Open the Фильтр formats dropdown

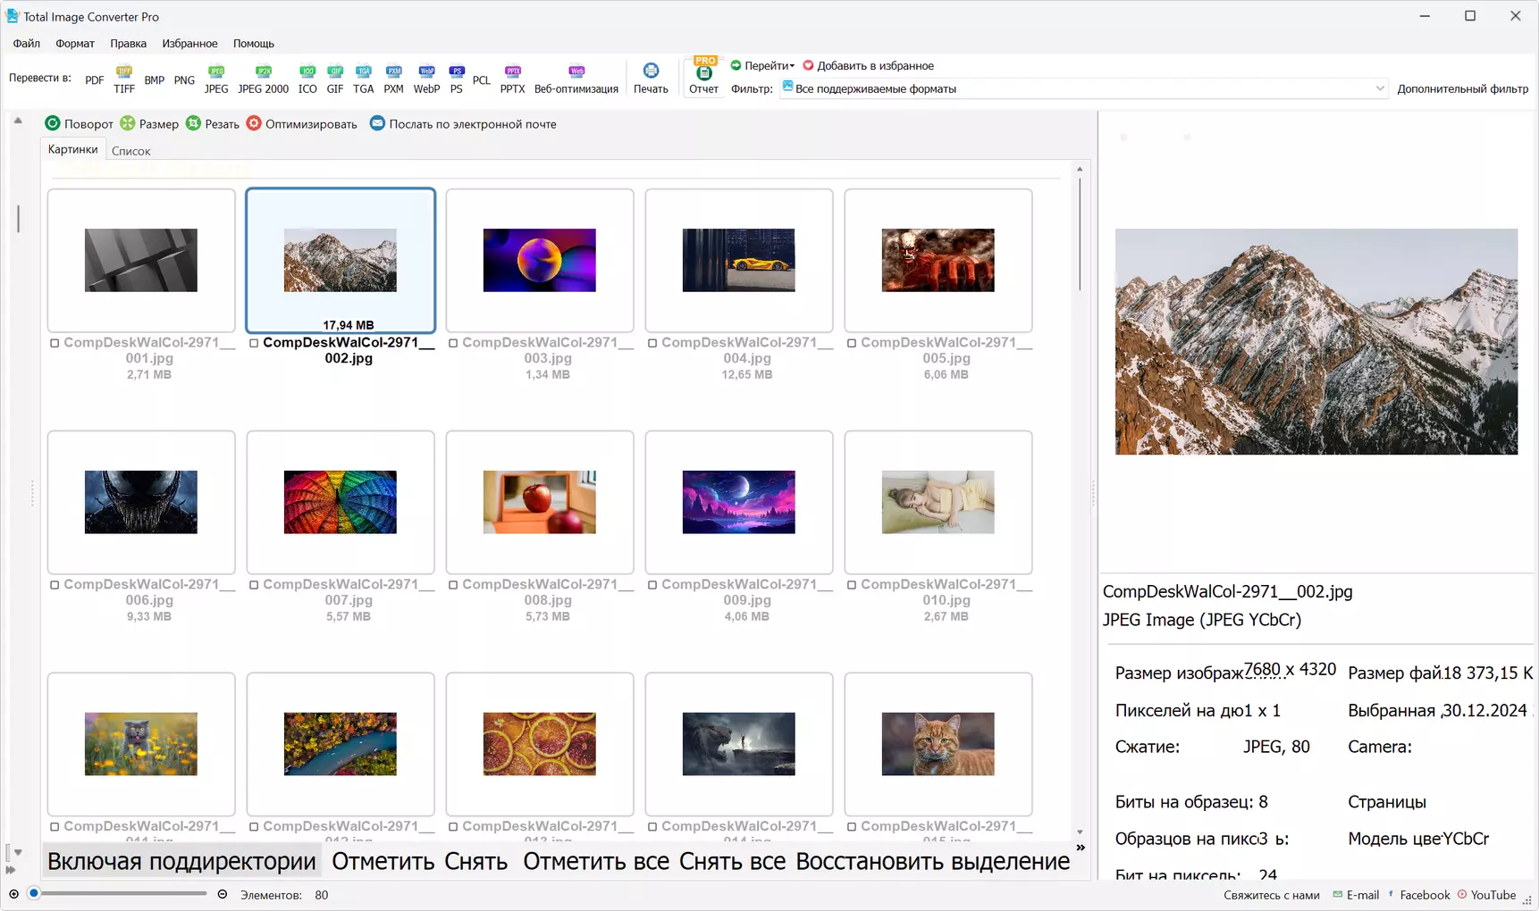pos(1084,88)
